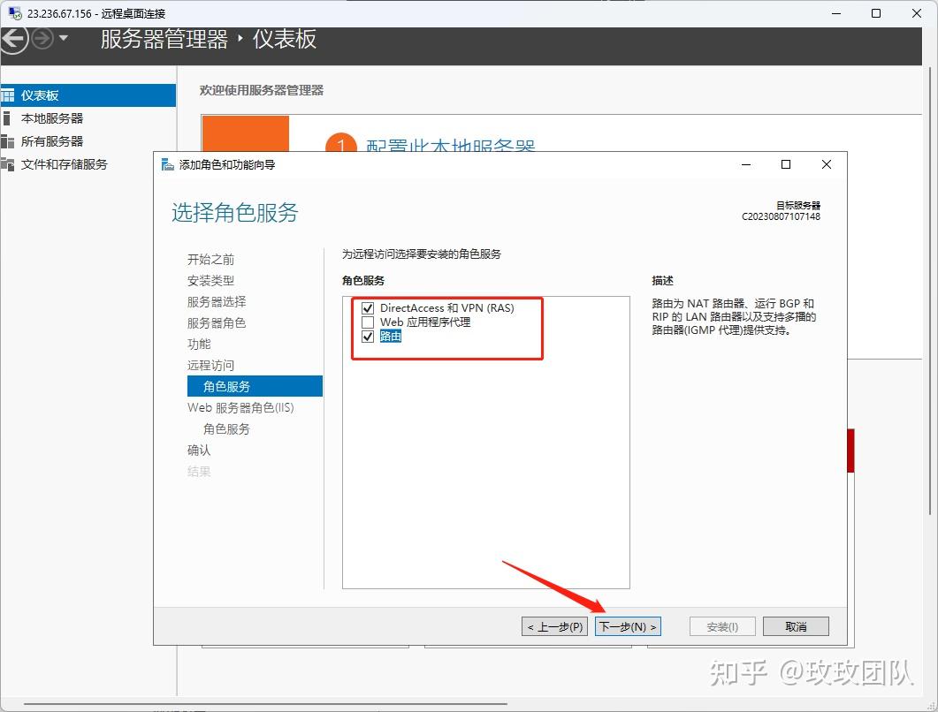Click the forward navigation arrow
This screenshot has height=712, width=938.
coord(41,37)
